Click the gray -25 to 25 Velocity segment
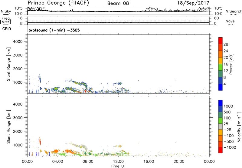The image size is (242, 168). click(x=221, y=126)
